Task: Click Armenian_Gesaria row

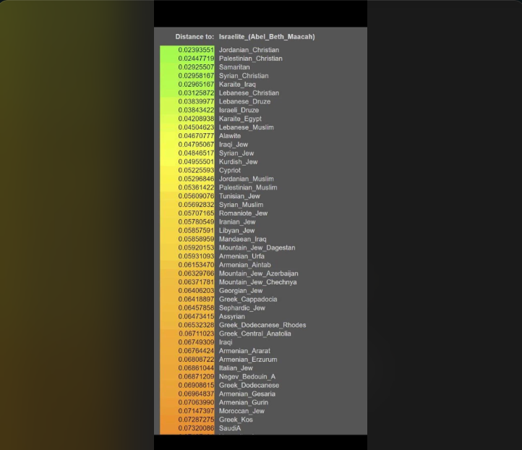Action: [x=247, y=394]
